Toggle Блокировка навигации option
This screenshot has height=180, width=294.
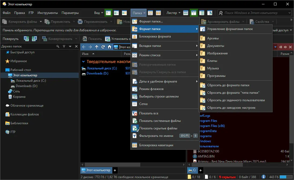pos(165,145)
